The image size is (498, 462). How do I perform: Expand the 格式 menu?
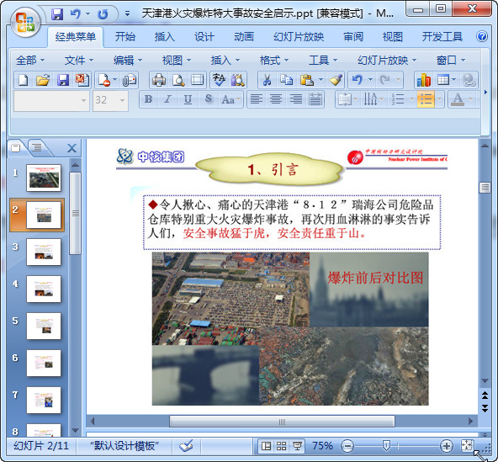(x=273, y=60)
